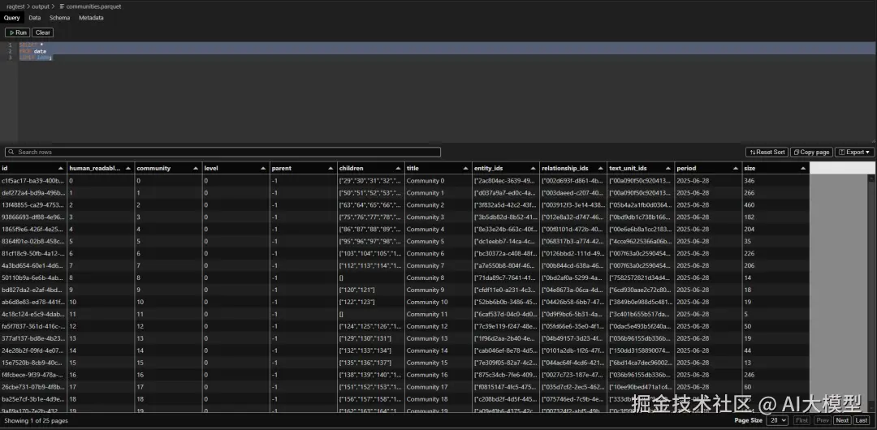Reset the table sort order
877x430 pixels.
tap(767, 152)
